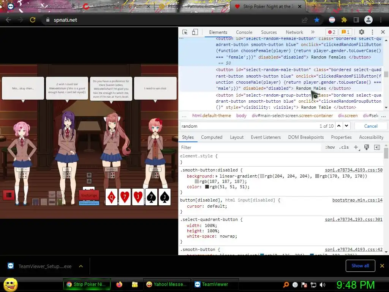Open the Layout tab
This screenshot has width=389, height=292.
237,137
